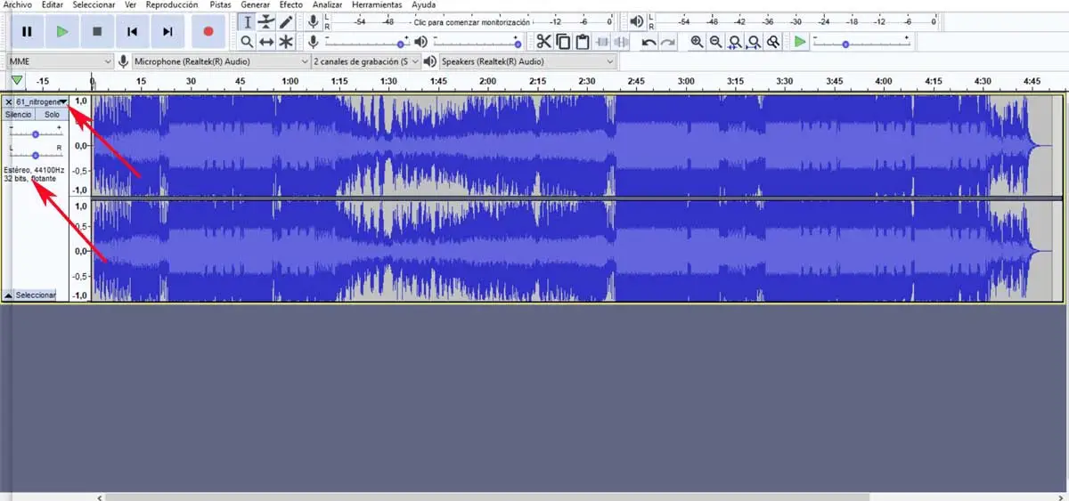Open the Reproducción menu
Image resolution: width=1069 pixels, height=501 pixels.
pos(171,4)
